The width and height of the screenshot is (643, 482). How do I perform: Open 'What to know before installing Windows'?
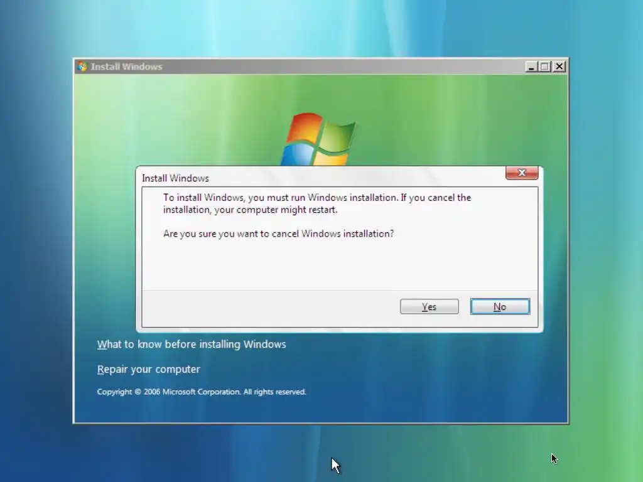coord(192,345)
